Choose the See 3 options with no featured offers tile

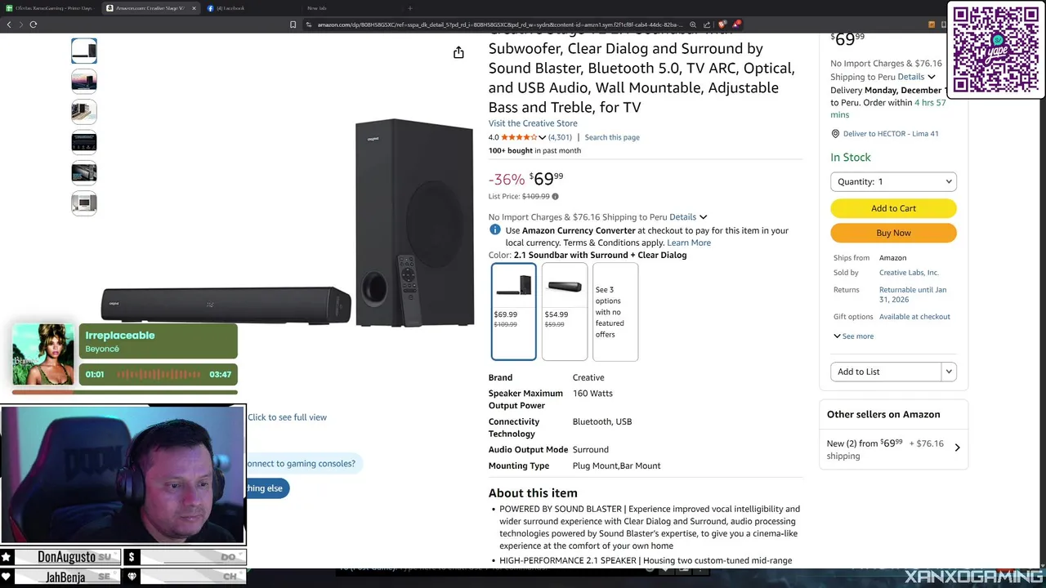(x=615, y=311)
